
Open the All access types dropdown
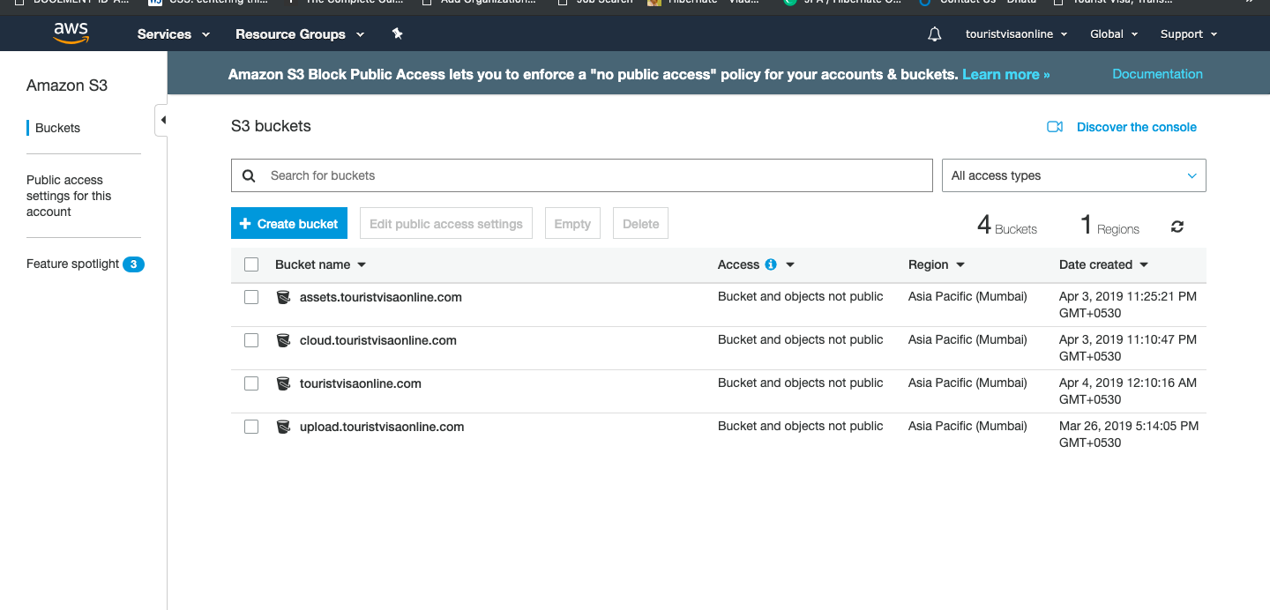pyautogui.click(x=1073, y=175)
